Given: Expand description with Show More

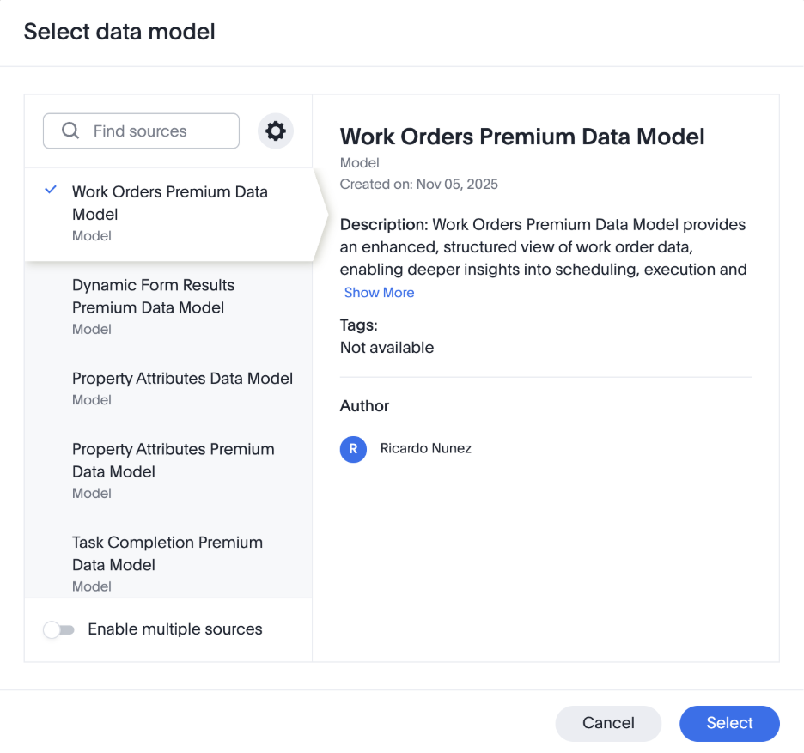Looking at the screenshot, I should [x=379, y=293].
